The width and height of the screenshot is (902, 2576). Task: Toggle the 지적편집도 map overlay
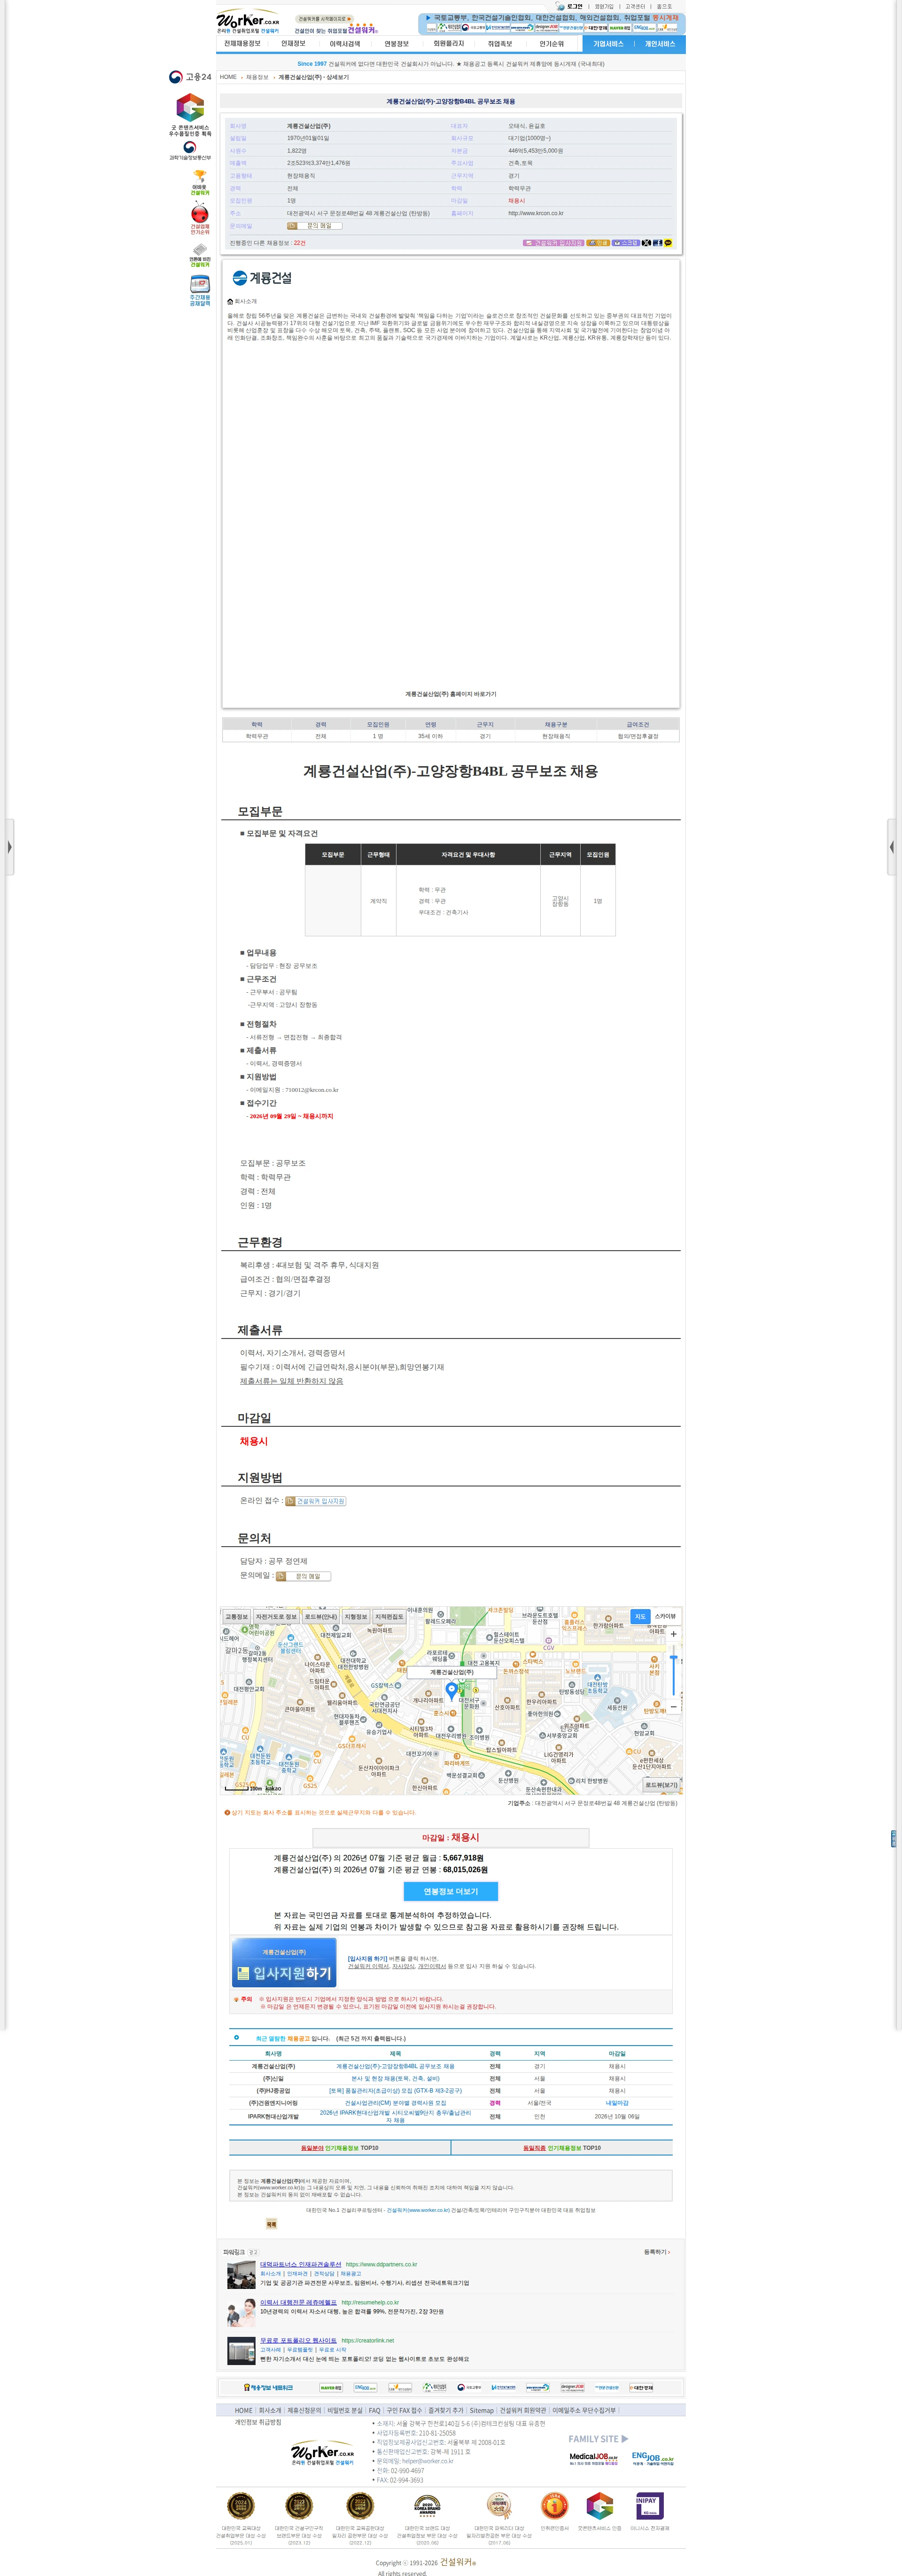tap(389, 1617)
